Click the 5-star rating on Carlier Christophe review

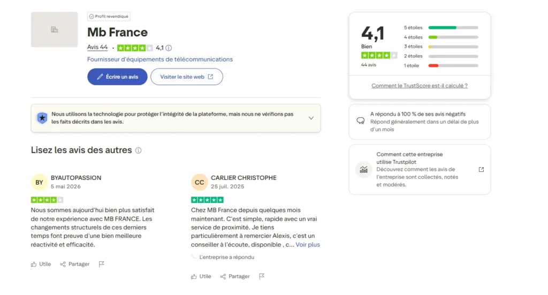tap(207, 200)
